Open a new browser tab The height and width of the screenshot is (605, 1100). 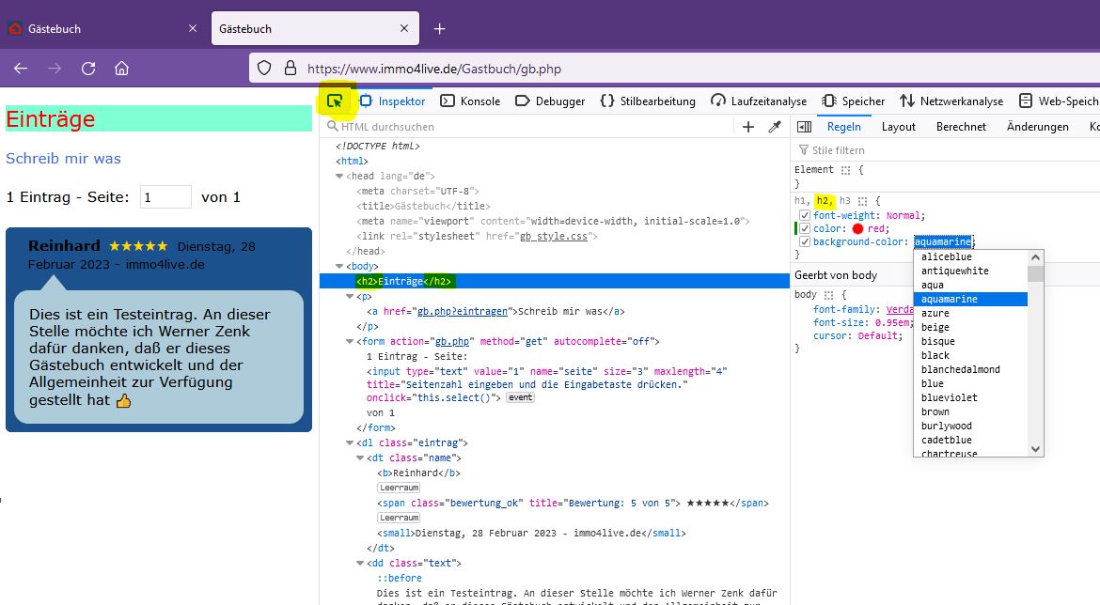[x=439, y=29]
